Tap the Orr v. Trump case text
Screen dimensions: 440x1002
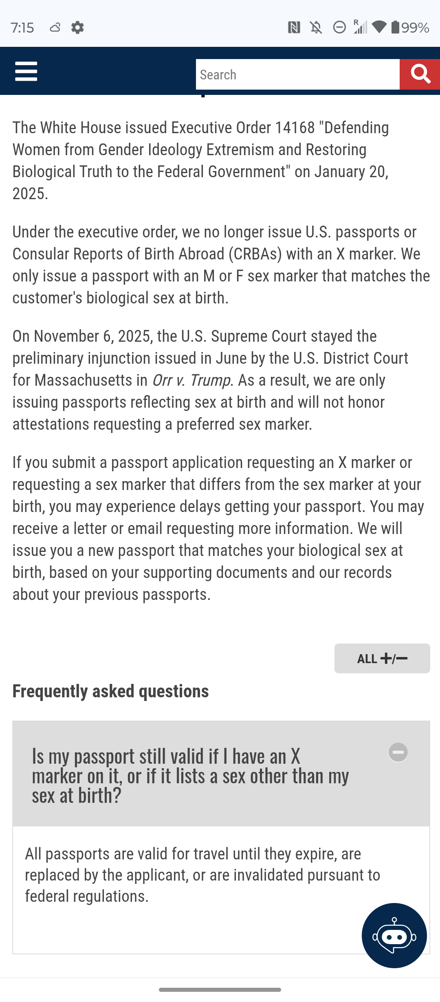(x=191, y=380)
